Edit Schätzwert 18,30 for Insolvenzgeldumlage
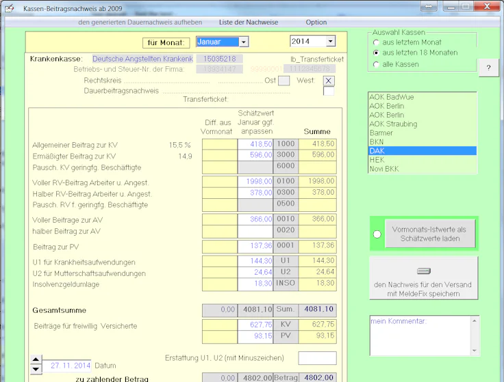The height and width of the screenshot is (382, 504). 255,283
